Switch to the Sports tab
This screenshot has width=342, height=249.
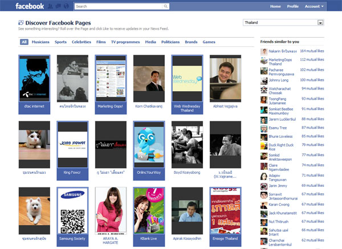(x=60, y=42)
